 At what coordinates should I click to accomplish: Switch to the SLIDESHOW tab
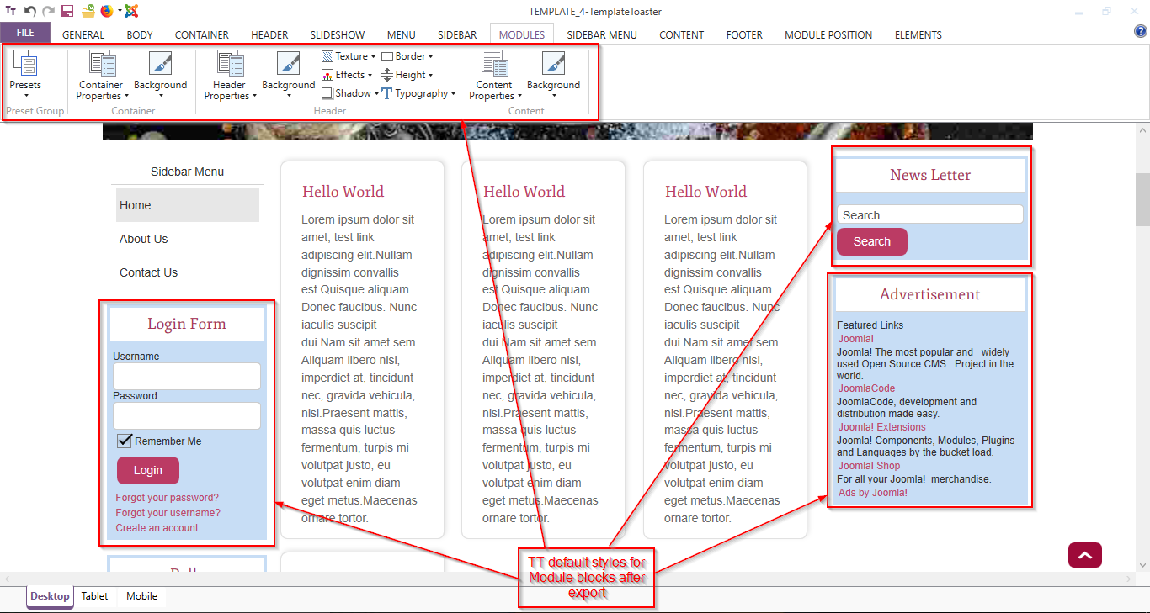click(x=338, y=34)
